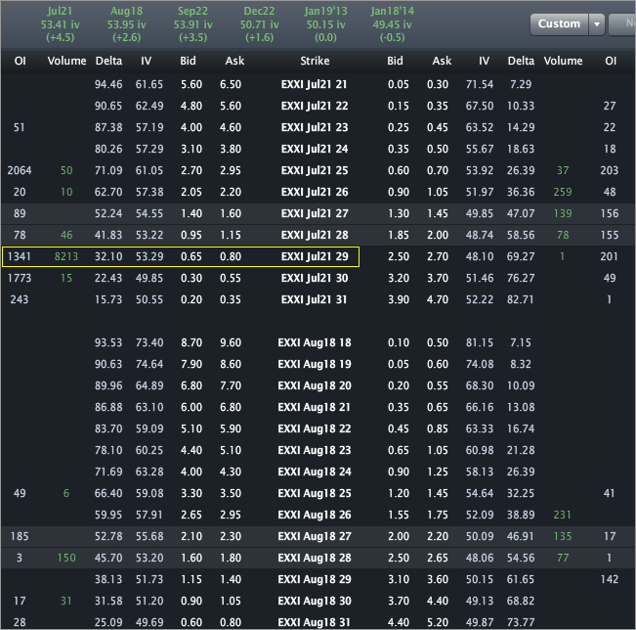
Task: Click put volume 259 on Jul21 26
Action: [x=563, y=192]
